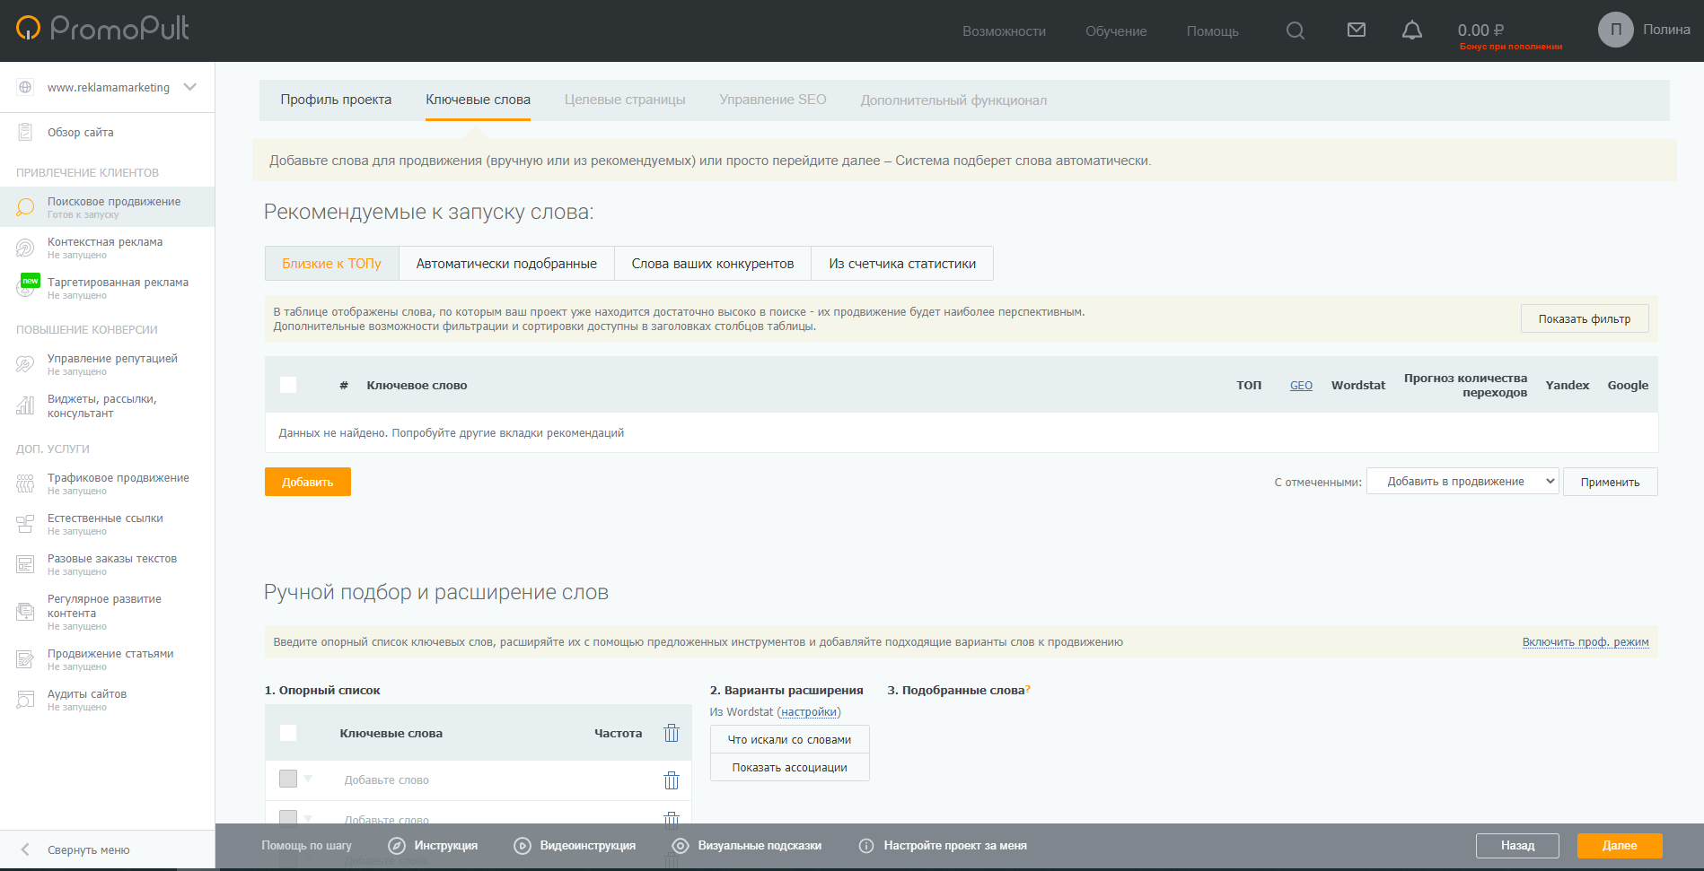Click the PromoPult logo
The width and height of the screenshot is (1704, 871).
point(102,29)
